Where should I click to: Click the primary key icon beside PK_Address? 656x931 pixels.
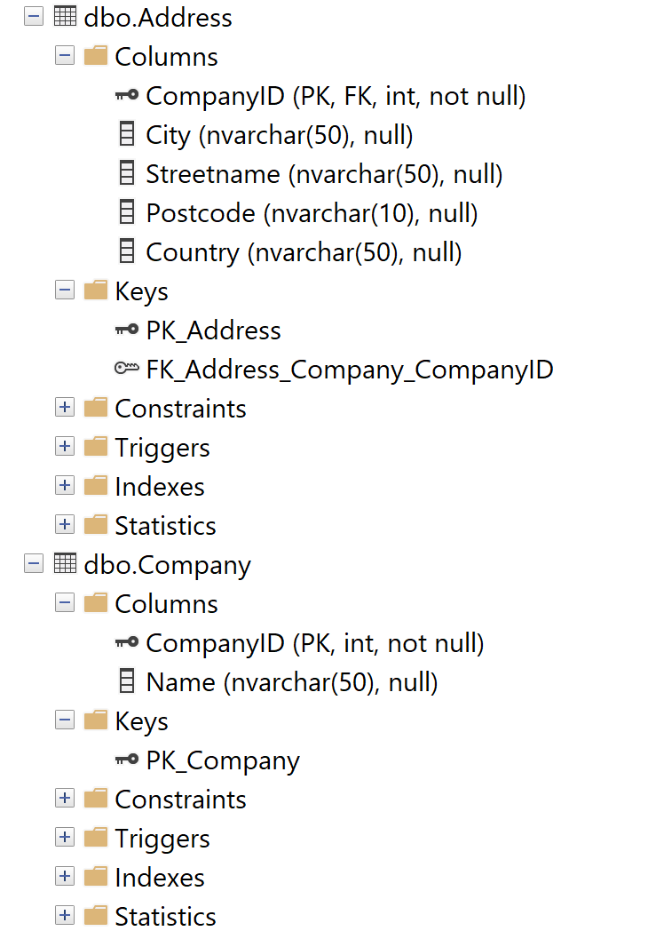(x=127, y=330)
